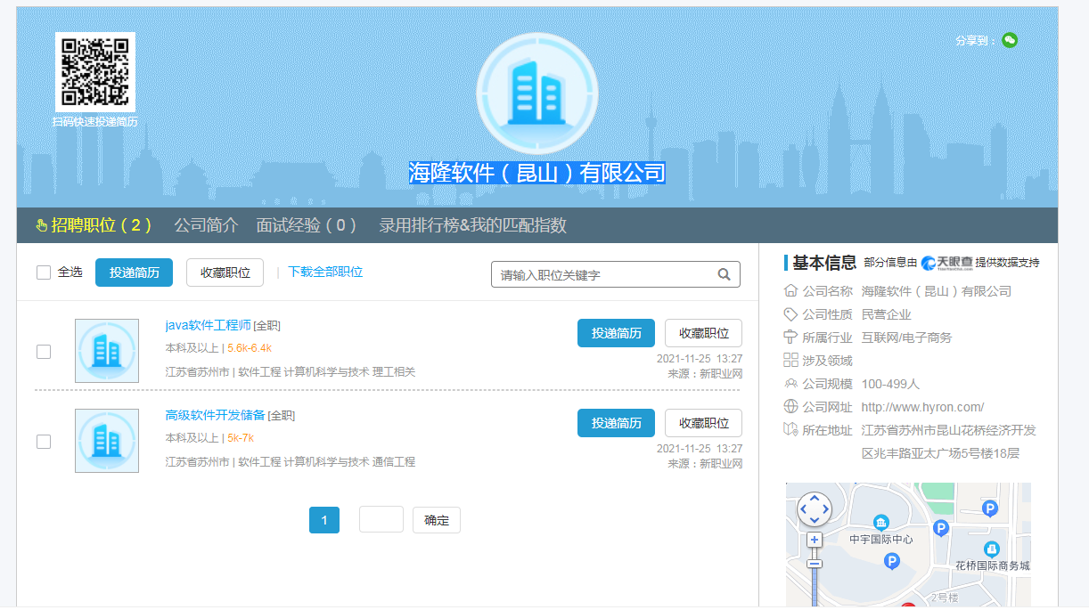The width and height of the screenshot is (1089, 610).
Task: Switch to the 公司简介 tab
Action: coord(206,225)
